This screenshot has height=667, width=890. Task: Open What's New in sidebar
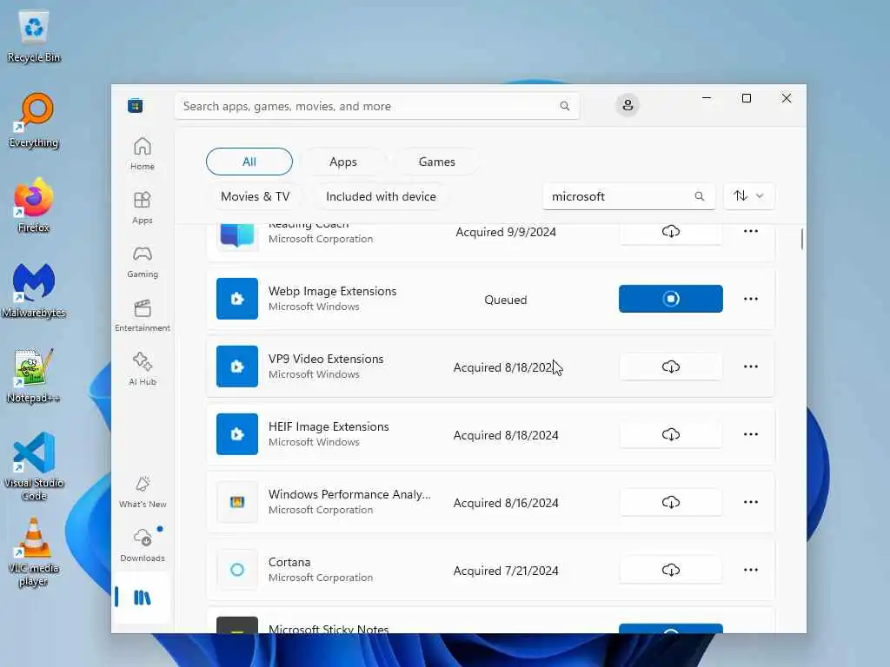(142, 492)
